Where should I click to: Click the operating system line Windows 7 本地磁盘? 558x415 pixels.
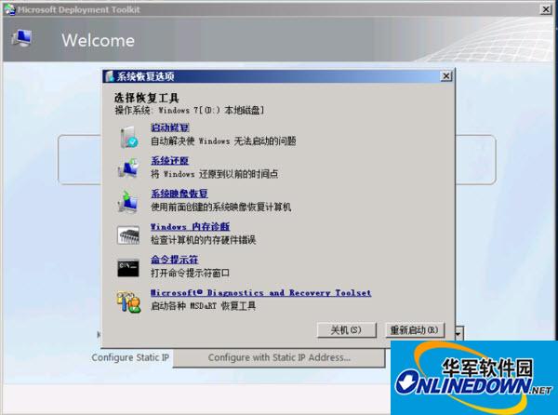tap(190, 111)
